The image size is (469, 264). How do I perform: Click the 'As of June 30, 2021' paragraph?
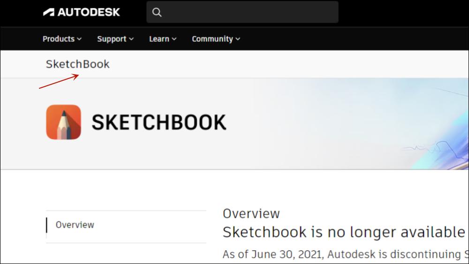(346, 254)
